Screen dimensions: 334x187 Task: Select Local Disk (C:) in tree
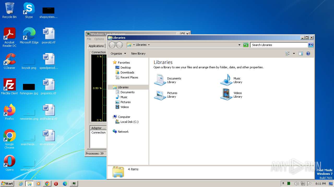(129, 122)
